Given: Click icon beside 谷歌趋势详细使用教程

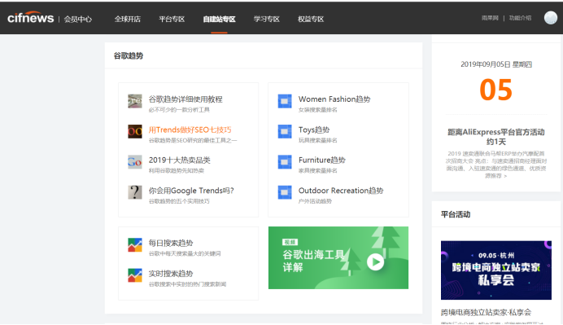Looking at the screenshot, I should tap(135, 101).
